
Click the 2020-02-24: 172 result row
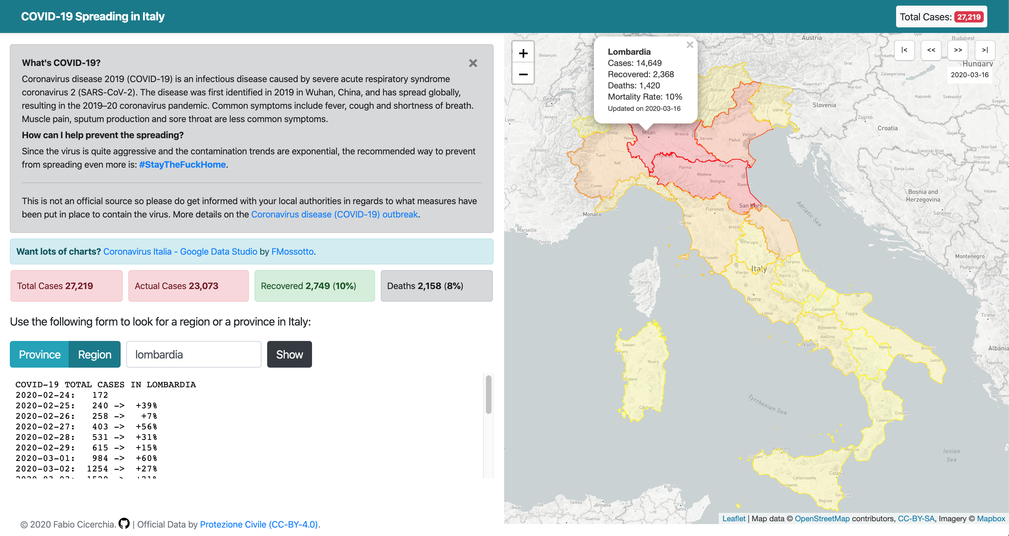pyautogui.click(x=61, y=395)
